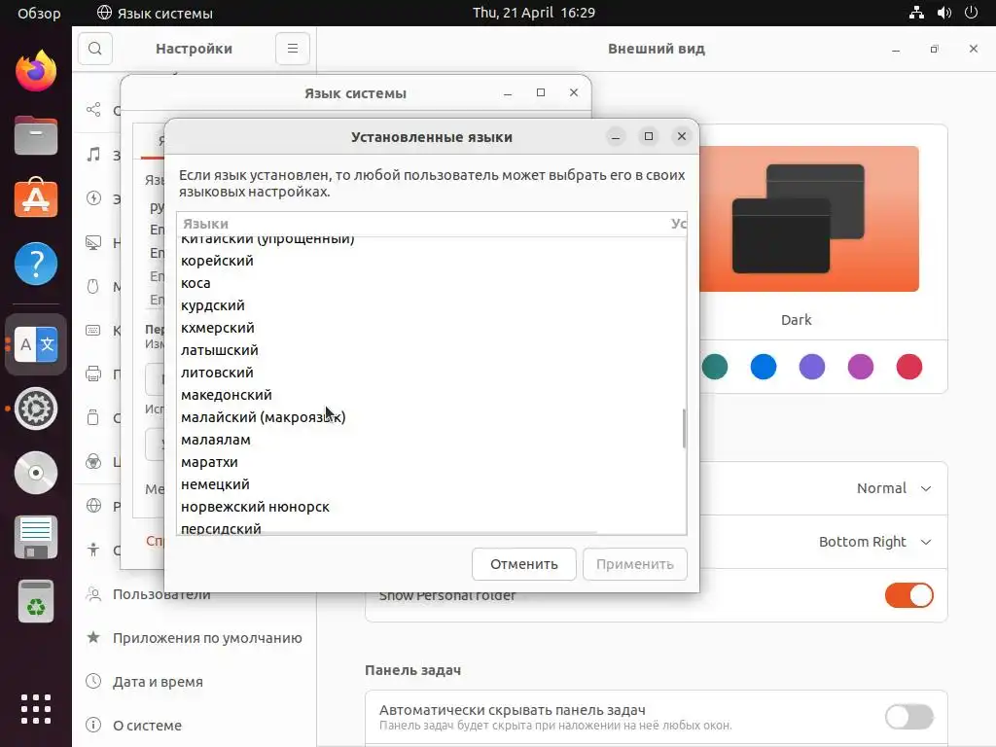Click the keyboard sidebar icon

pyautogui.click(x=93, y=331)
